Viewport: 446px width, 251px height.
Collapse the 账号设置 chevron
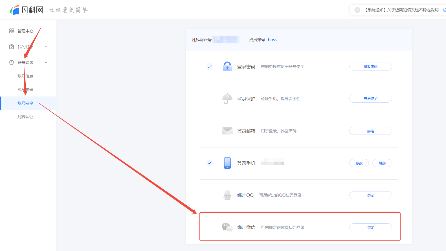point(46,63)
